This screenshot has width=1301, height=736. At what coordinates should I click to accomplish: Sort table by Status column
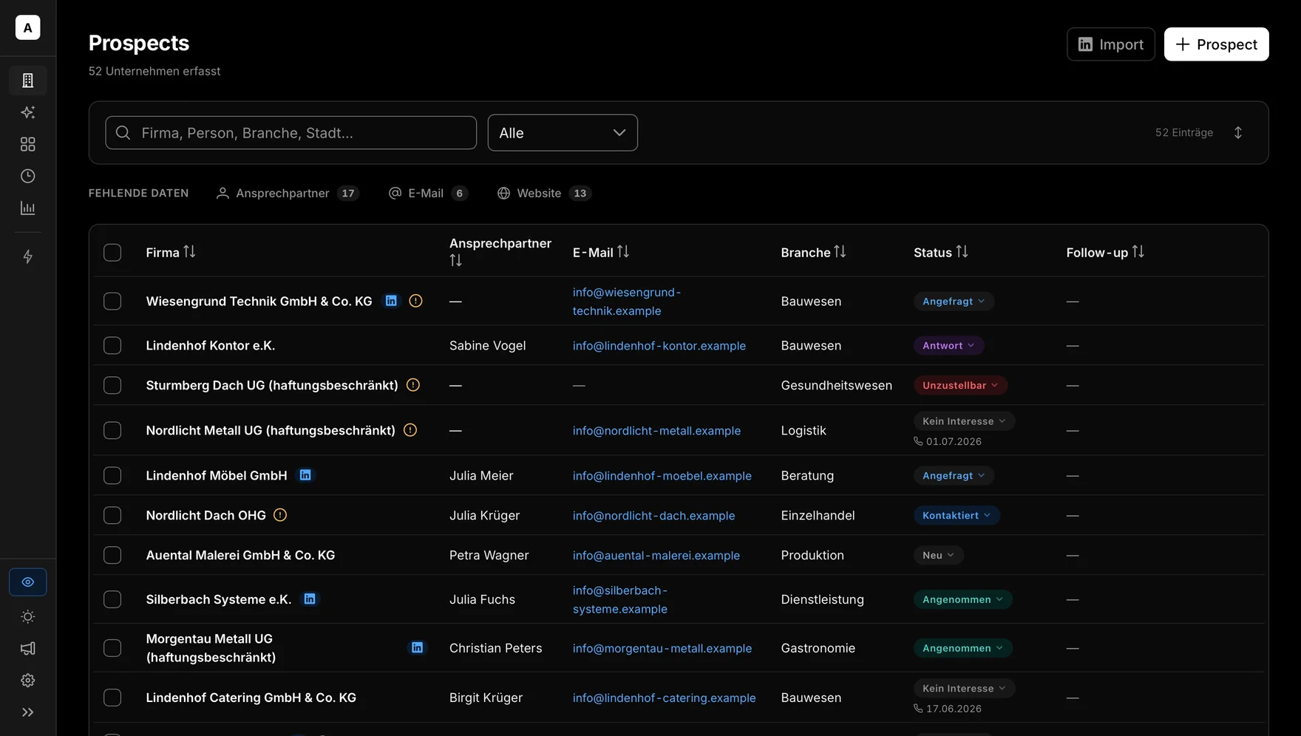click(940, 252)
